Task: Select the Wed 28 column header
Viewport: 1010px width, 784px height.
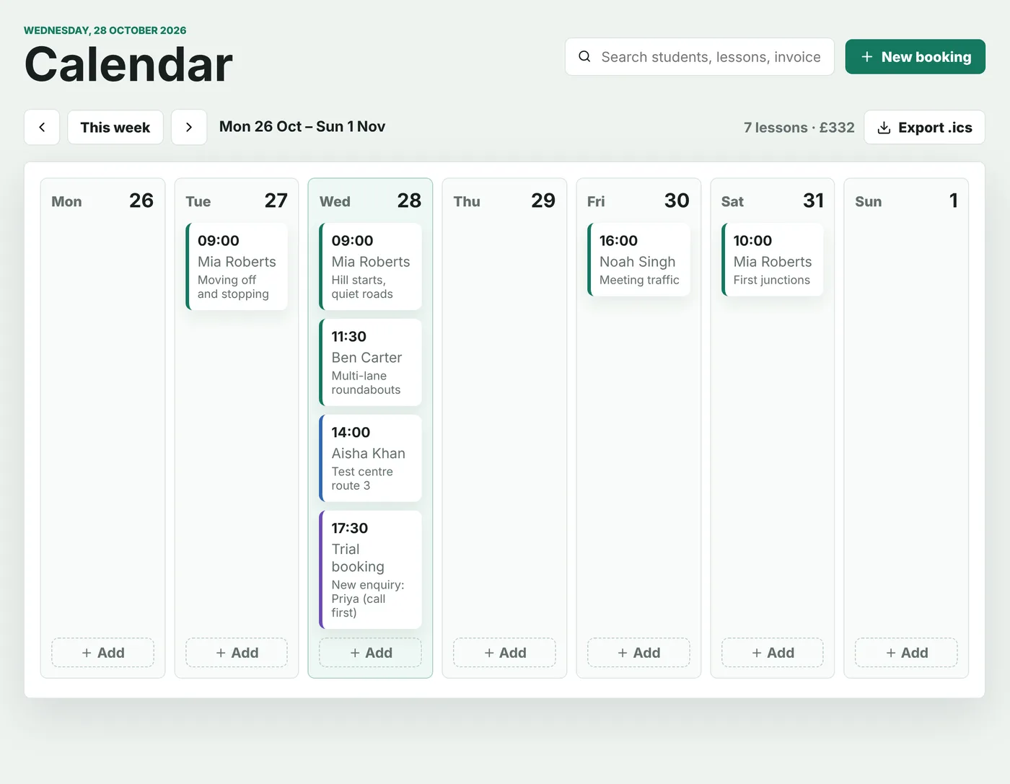Action: [371, 201]
